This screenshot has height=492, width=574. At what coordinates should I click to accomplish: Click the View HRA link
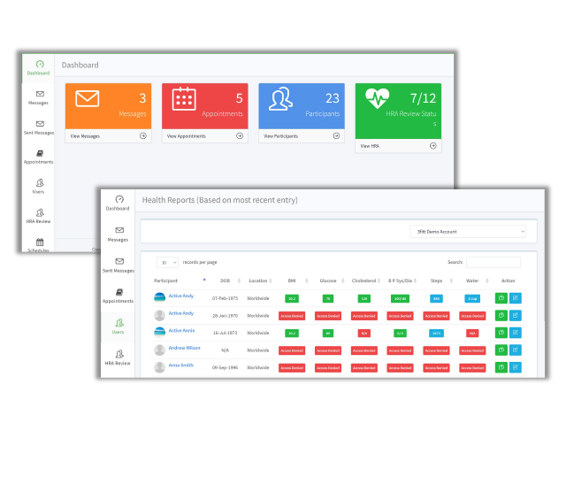(370, 146)
